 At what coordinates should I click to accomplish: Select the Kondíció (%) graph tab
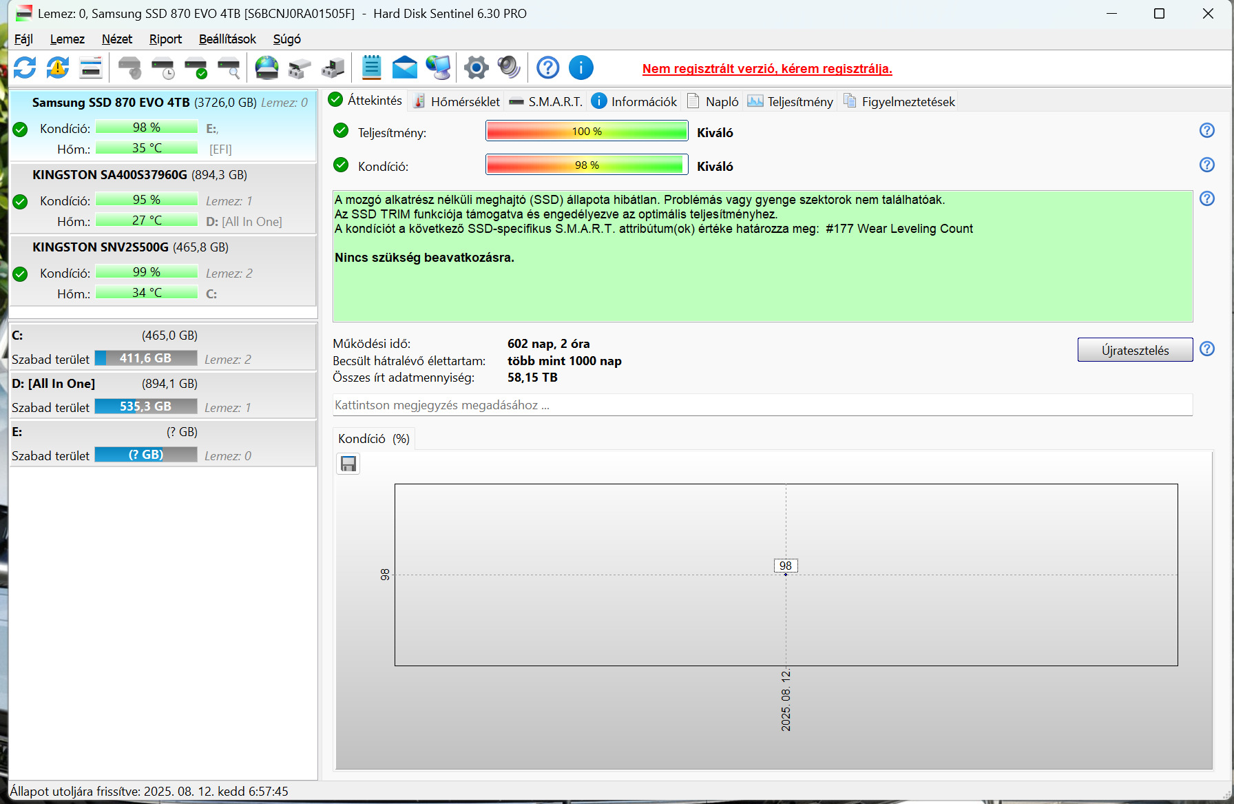click(x=374, y=439)
